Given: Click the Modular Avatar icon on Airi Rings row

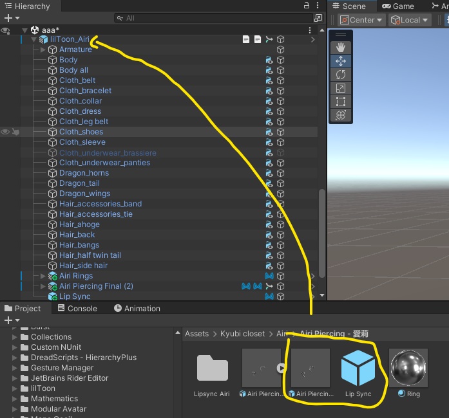Looking at the screenshot, I should point(269,276).
